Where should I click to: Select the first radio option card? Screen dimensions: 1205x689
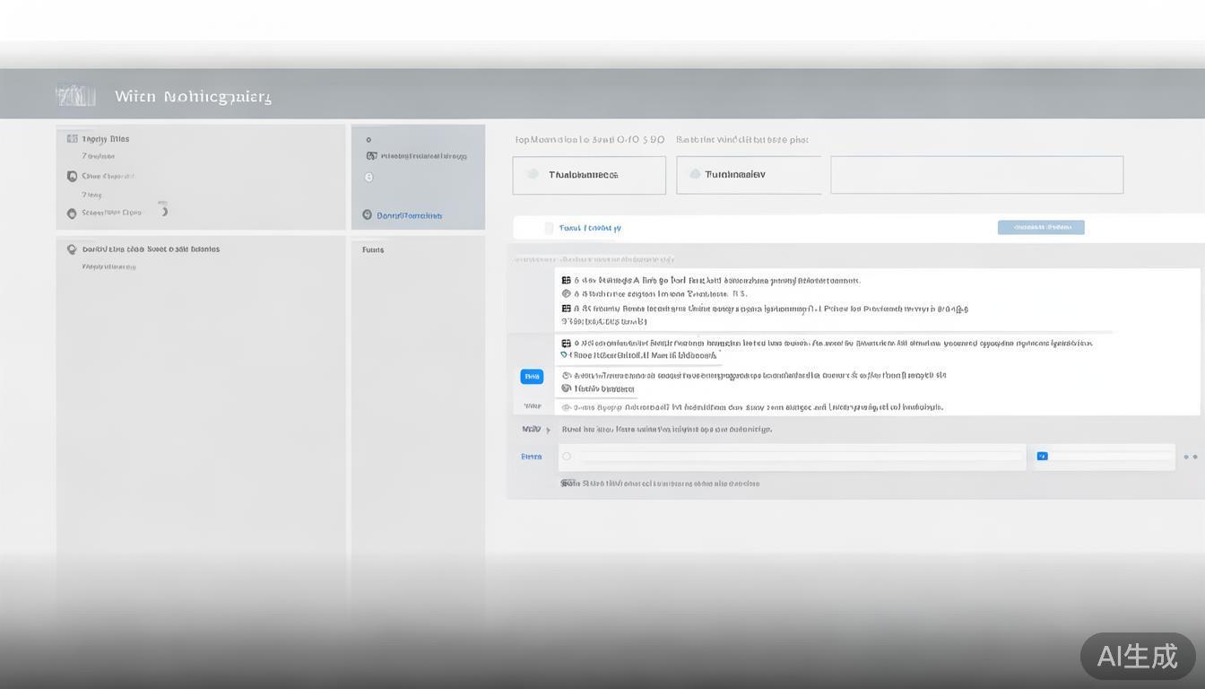(588, 175)
